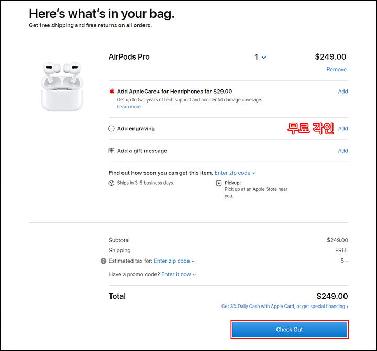Click the shipping box icon near Ships in 3–5 days
The image size is (377, 351).
(112, 183)
